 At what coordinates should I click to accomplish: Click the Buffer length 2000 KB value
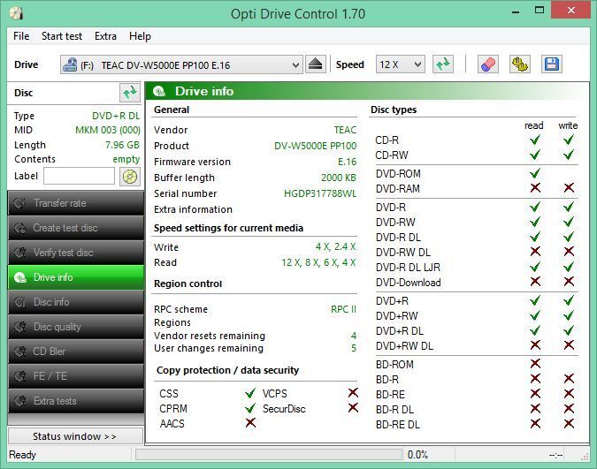[x=339, y=178]
